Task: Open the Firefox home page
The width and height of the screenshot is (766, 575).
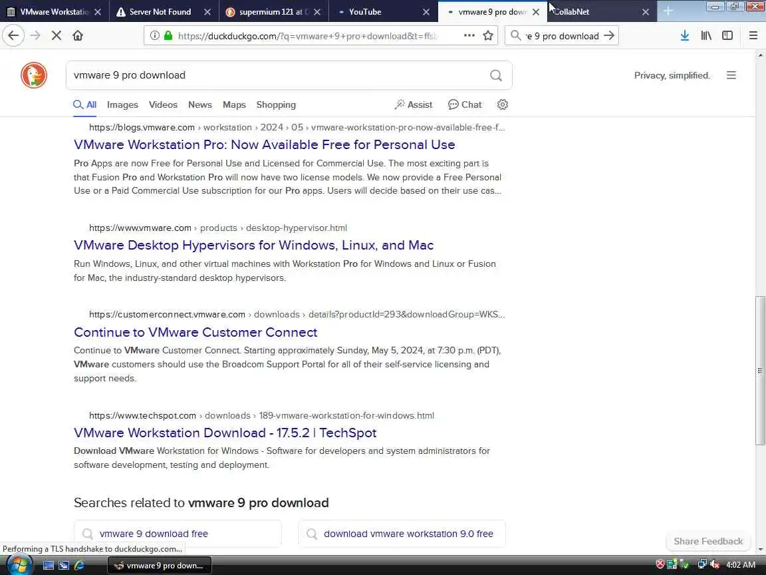Action: [78, 35]
